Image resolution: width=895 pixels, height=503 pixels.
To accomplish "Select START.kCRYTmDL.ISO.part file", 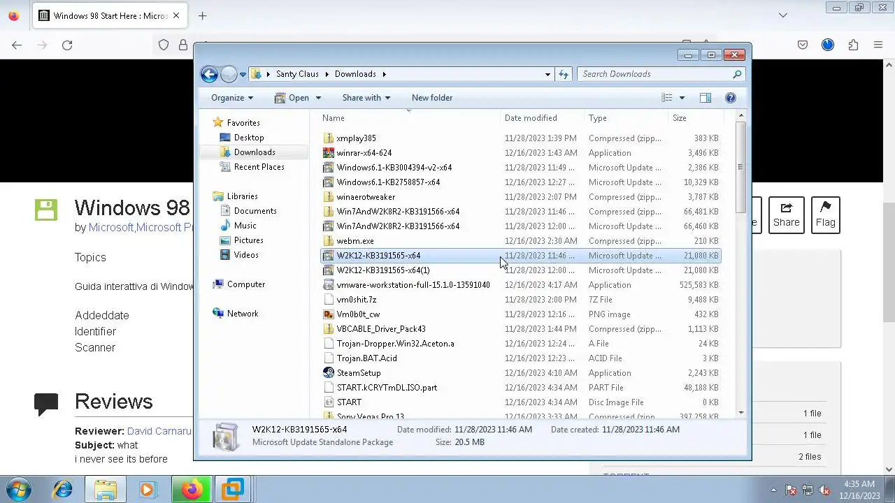I will (387, 388).
